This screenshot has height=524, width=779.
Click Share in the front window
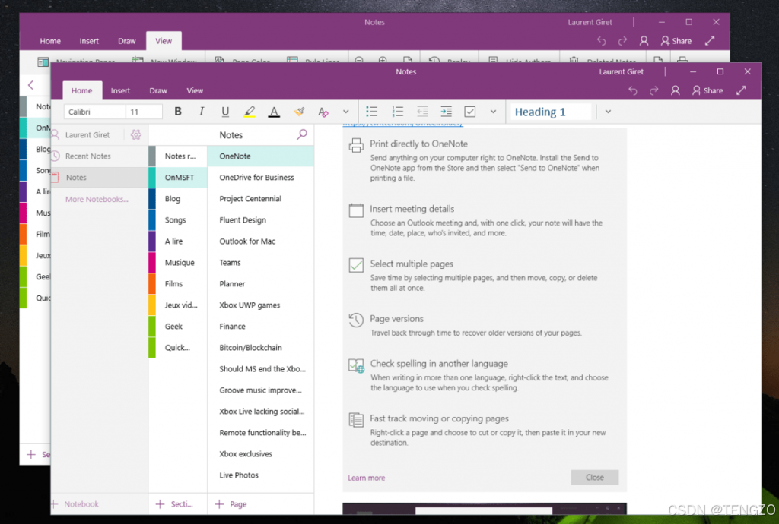click(707, 90)
